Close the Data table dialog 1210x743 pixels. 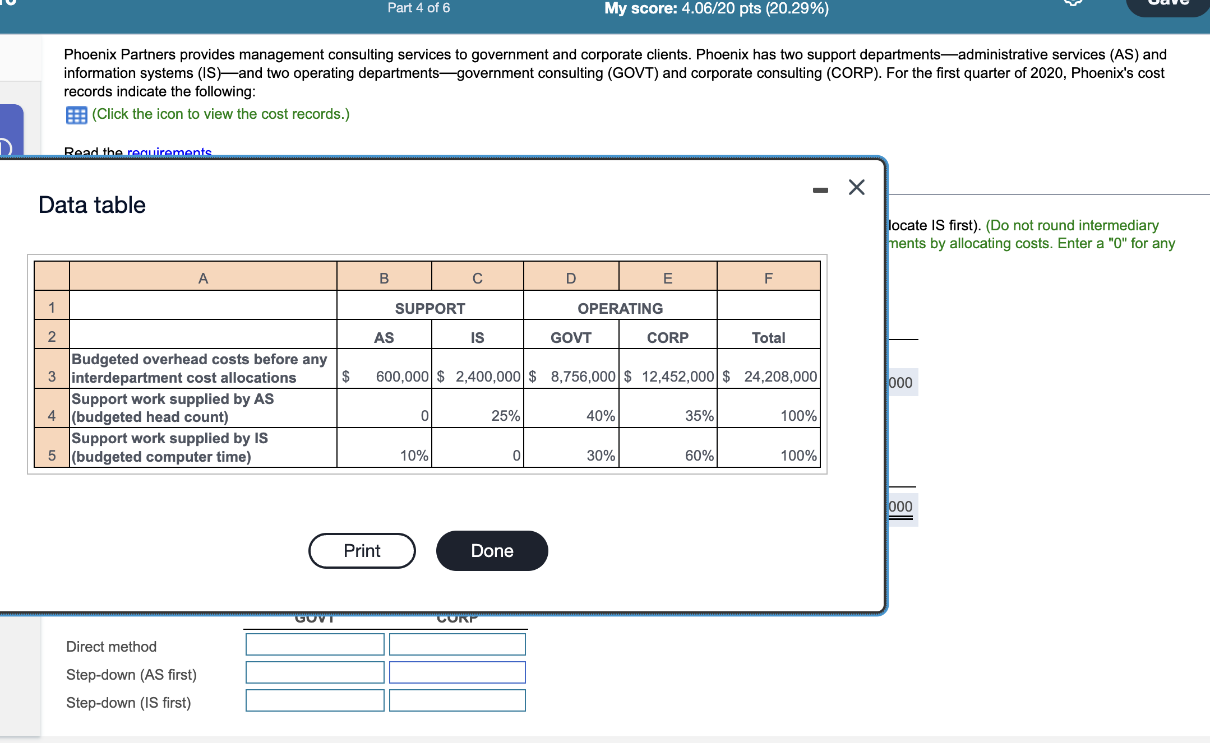click(856, 187)
